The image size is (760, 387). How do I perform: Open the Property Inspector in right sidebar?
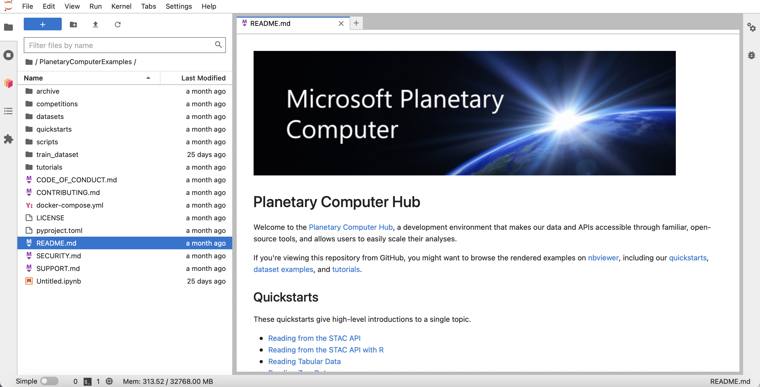tap(752, 27)
